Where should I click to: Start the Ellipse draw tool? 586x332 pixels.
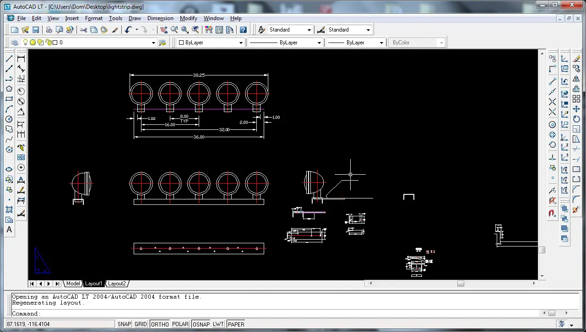[x=9, y=169]
